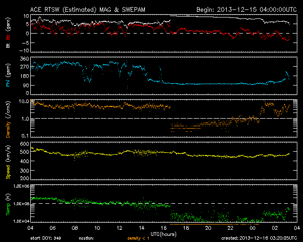Viewport: 303px width, 242px height.
Task: Click the '270' tick on the Phi axis
Action: point(25,67)
